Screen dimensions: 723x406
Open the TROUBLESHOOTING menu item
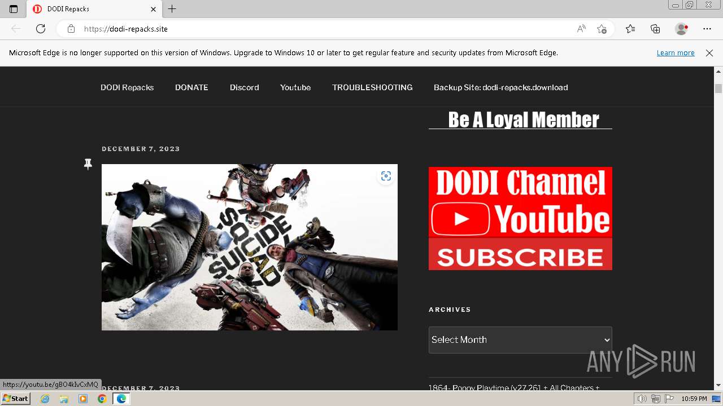pyautogui.click(x=372, y=87)
